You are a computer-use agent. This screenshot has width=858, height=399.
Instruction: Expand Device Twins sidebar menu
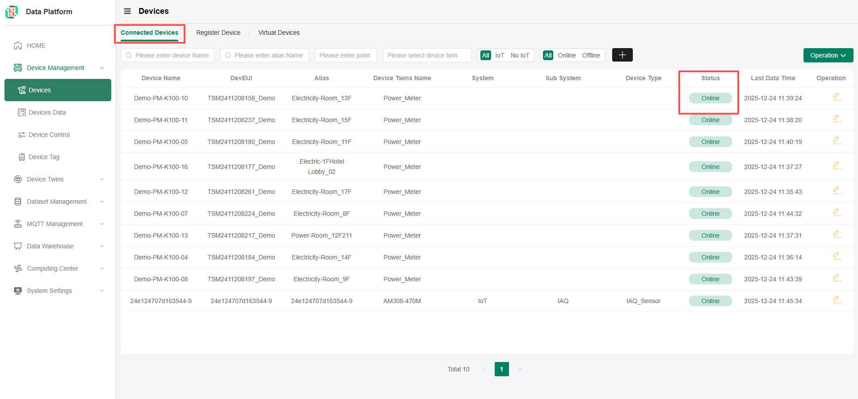tap(58, 179)
